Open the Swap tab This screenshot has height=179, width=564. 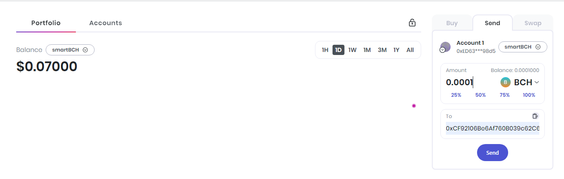[533, 23]
